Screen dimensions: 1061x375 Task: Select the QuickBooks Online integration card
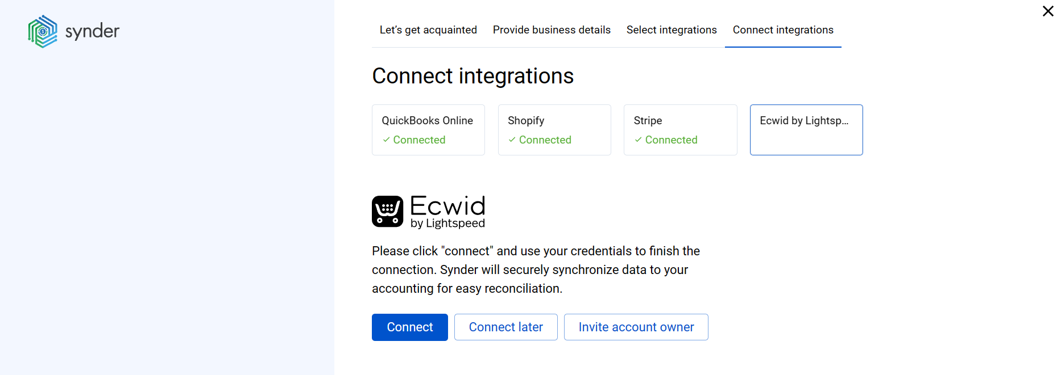point(428,129)
